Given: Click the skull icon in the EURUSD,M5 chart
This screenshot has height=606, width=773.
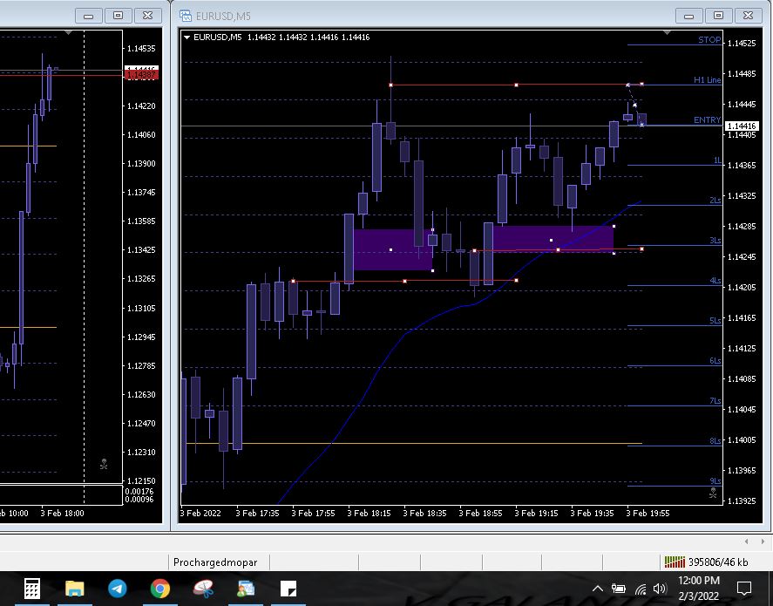Looking at the screenshot, I should tap(713, 492).
